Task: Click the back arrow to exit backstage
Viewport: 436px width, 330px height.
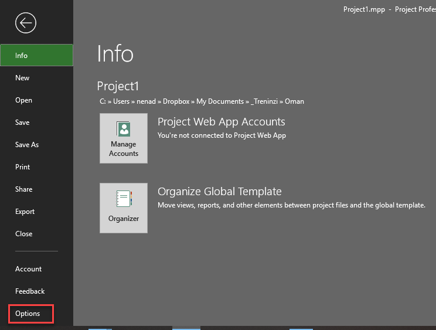Action: pyautogui.click(x=26, y=23)
